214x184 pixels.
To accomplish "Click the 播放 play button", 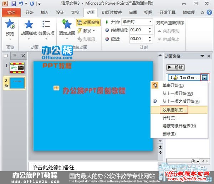I will click(x=175, y=67).
